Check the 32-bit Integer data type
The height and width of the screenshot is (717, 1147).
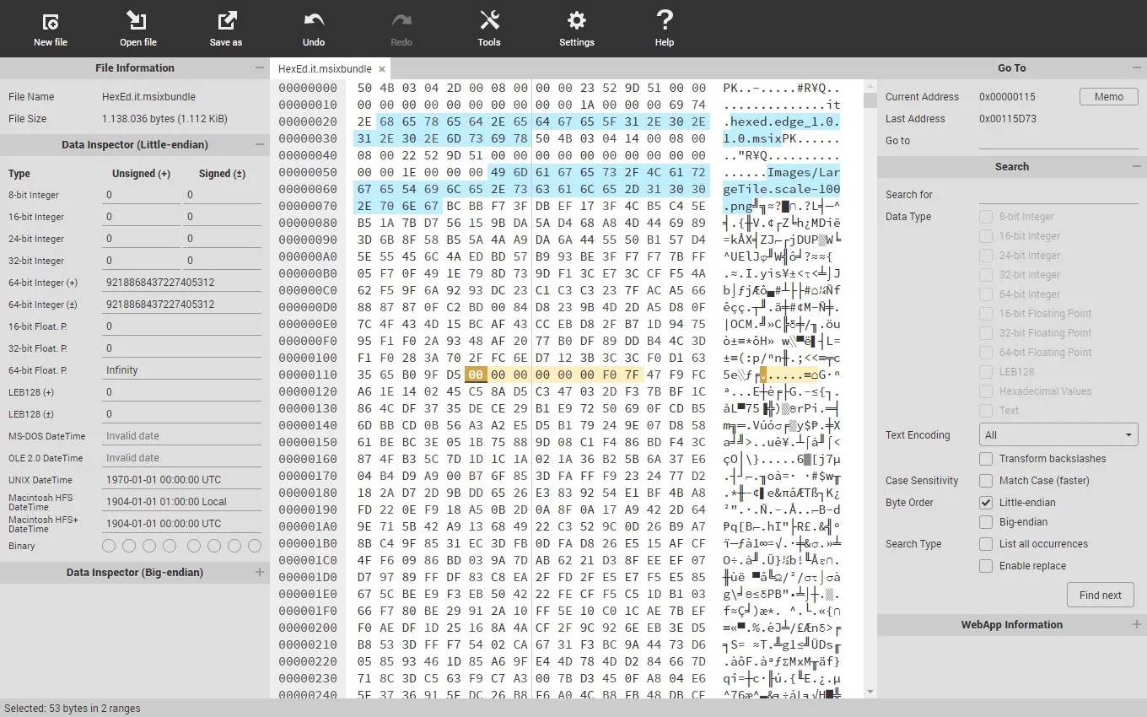coord(985,275)
